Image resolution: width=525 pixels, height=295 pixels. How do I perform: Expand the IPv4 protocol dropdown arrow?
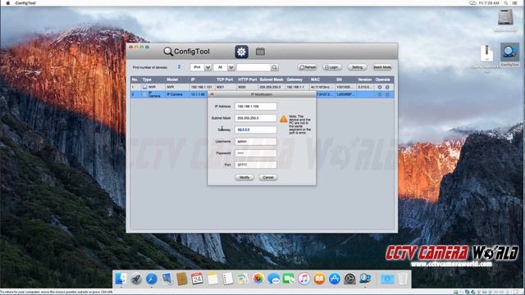(208, 67)
